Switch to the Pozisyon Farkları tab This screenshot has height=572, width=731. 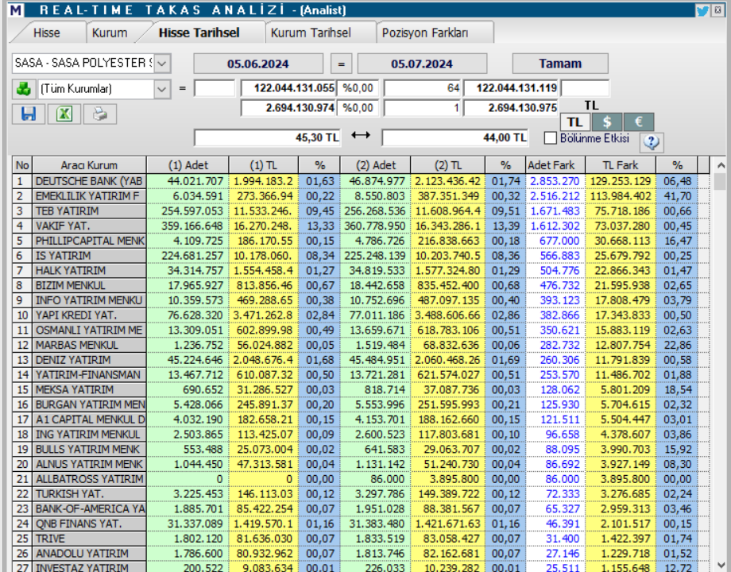(x=425, y=33)
